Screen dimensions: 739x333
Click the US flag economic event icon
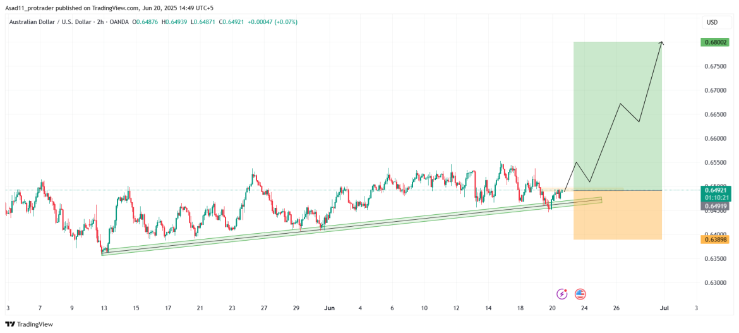[580, 294]
